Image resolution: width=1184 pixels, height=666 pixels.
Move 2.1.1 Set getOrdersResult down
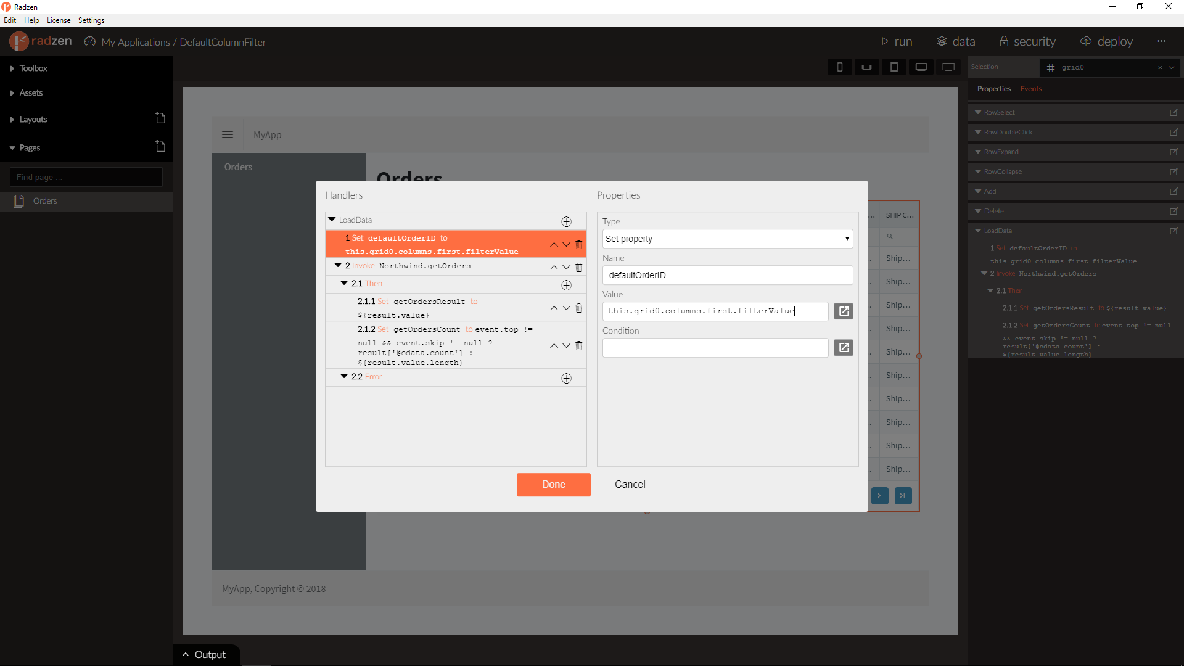point(566,308)
